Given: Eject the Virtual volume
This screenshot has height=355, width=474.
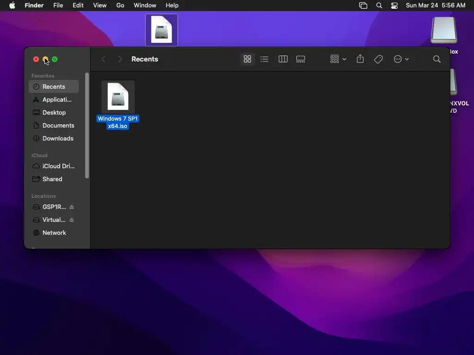Looking at the screenshot, I should click(x=72, y=220).
